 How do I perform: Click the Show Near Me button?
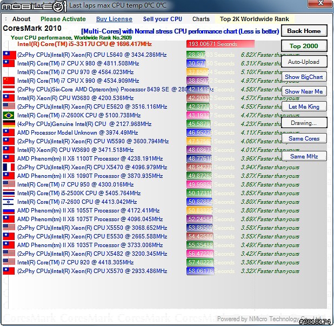(304, 91)
